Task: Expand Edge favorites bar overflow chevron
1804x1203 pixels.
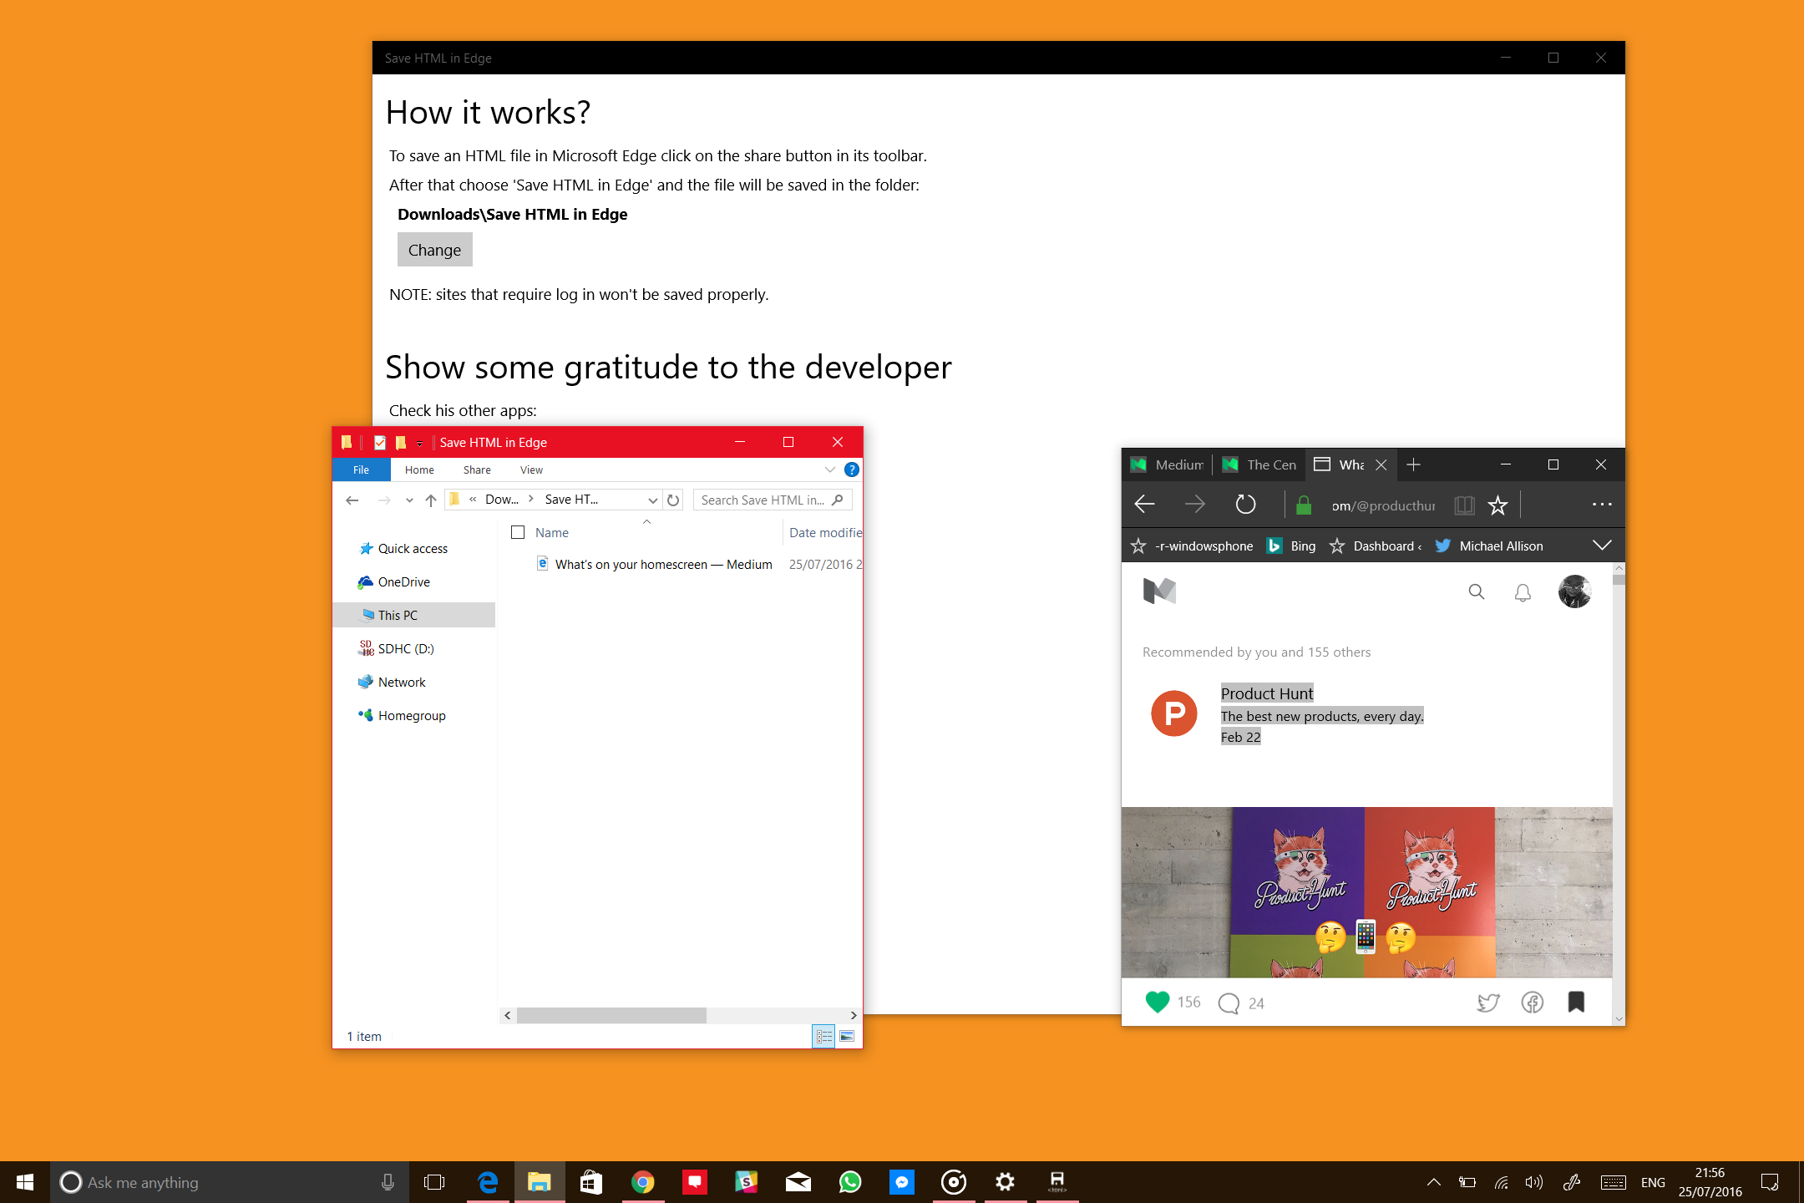Action: click(1601, 546)
